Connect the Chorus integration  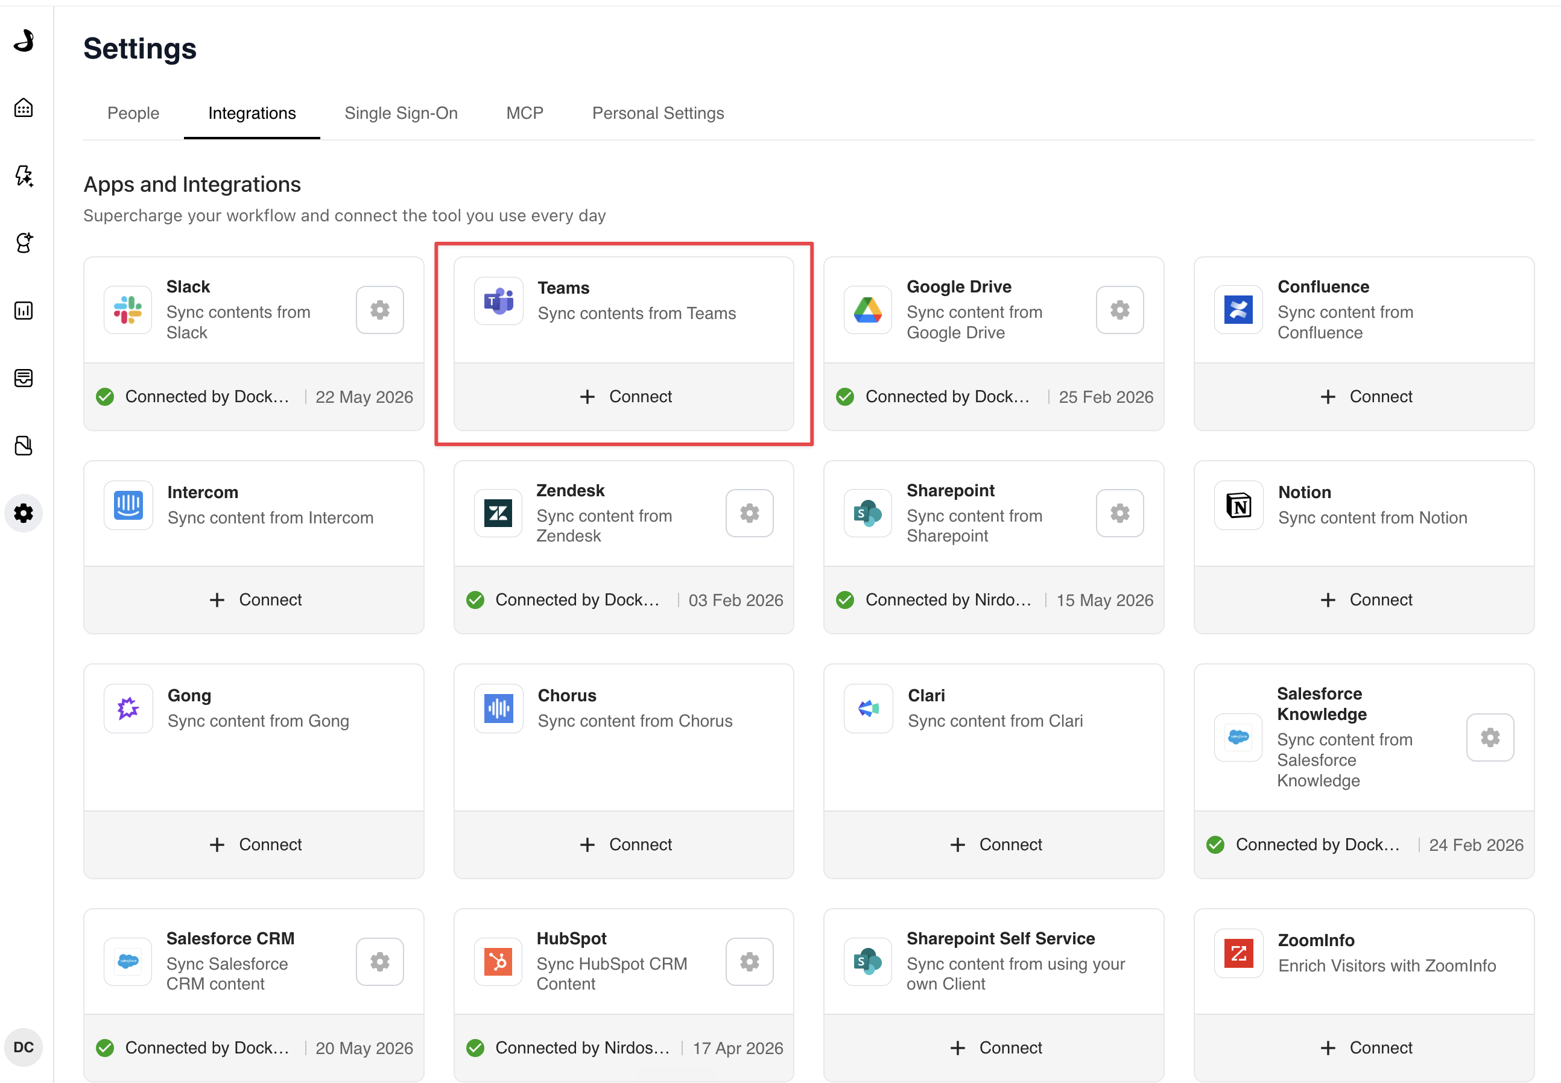pyautogui.click(x=624, y=845)
